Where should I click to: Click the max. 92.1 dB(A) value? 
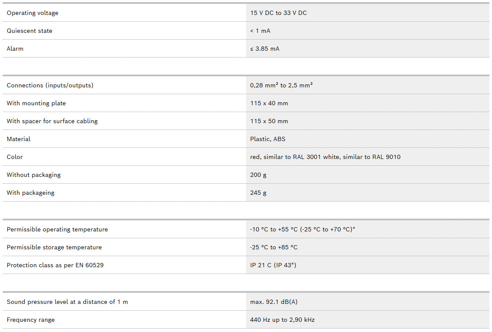pyautogui.click(x=274, y=302)
